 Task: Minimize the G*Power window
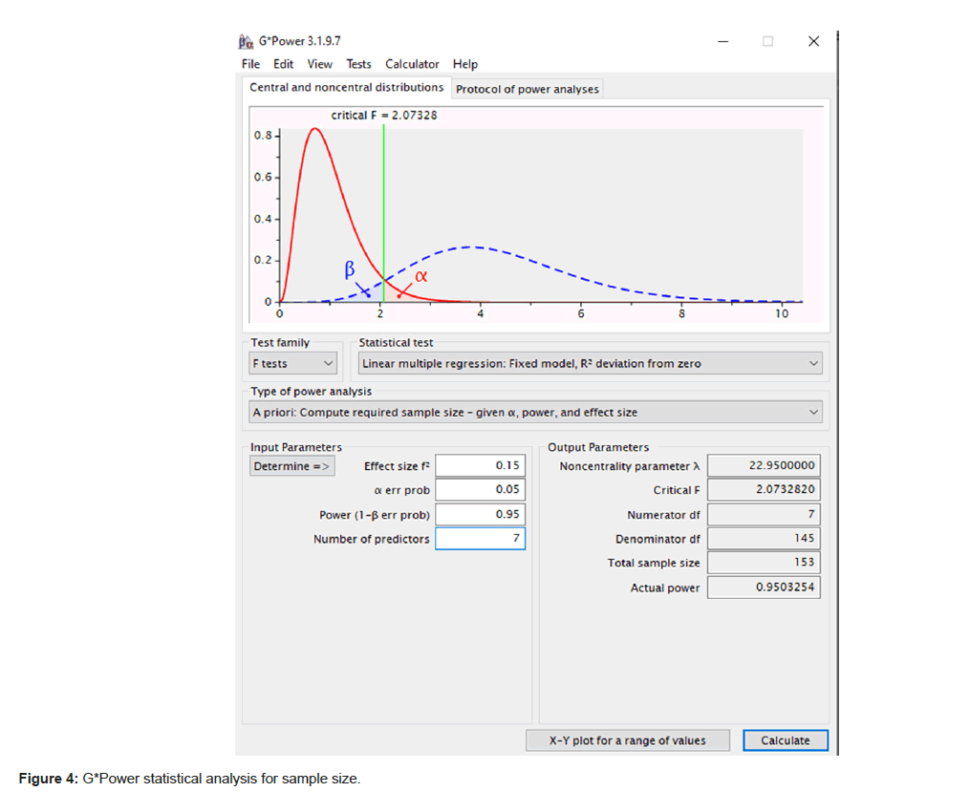[x=723, y=41]
